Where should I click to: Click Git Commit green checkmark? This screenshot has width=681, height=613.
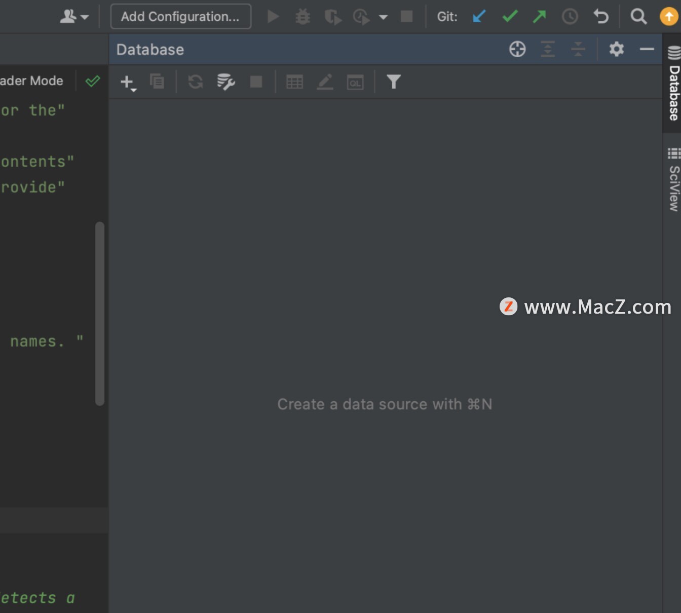(510, 17)
